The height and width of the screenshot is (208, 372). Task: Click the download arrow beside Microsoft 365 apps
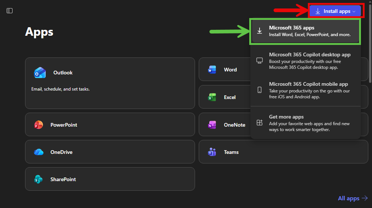click(x=260, y=31)
